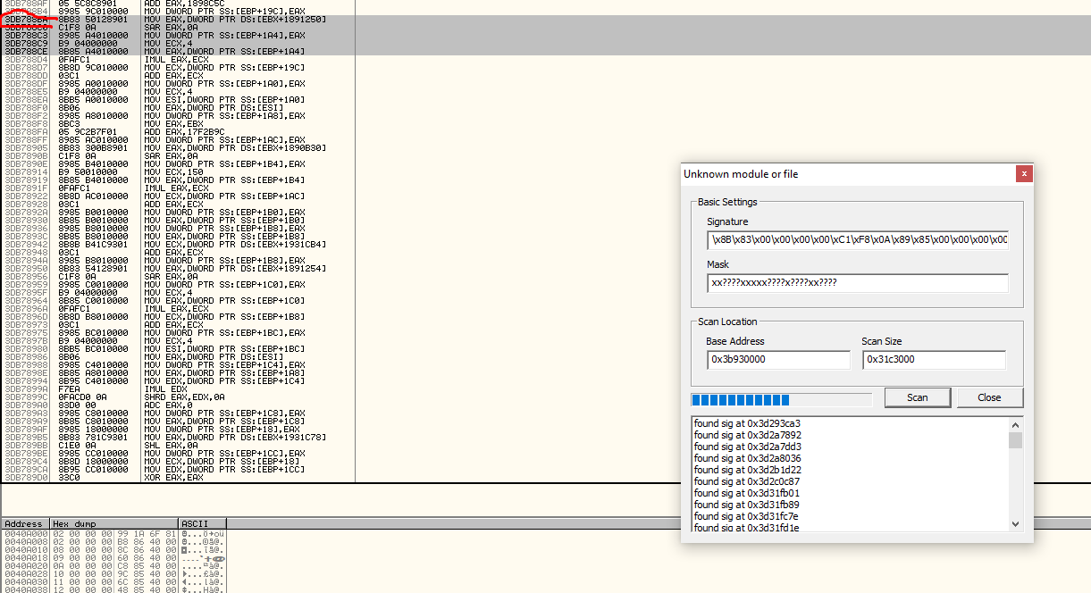Select hex dump row at address 0040A010
Viewport: 1091px width, 593px height.
coord(113,548)
